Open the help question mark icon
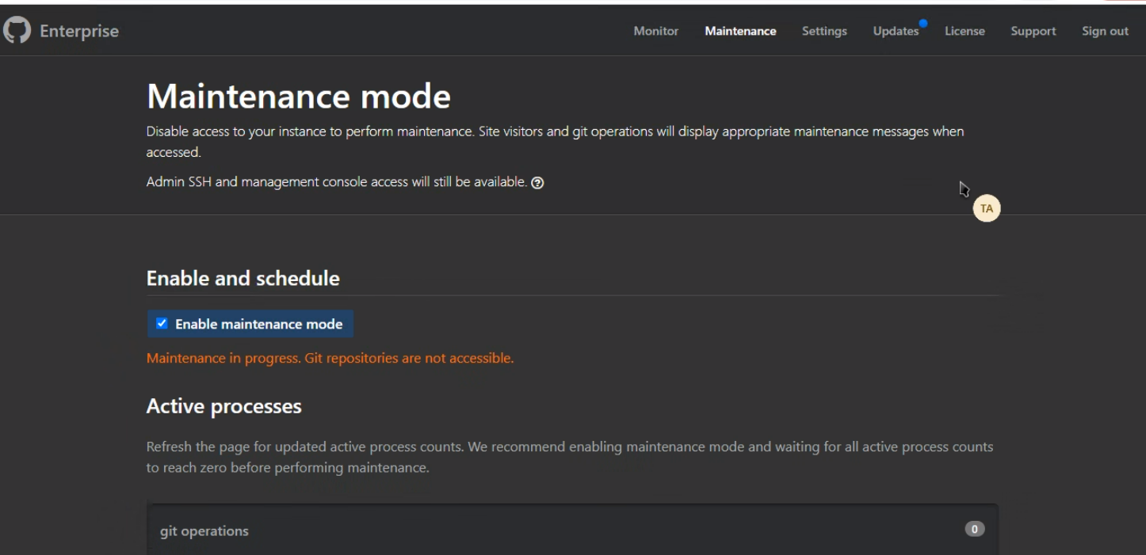1146x555 pixels. pos(537,183)
